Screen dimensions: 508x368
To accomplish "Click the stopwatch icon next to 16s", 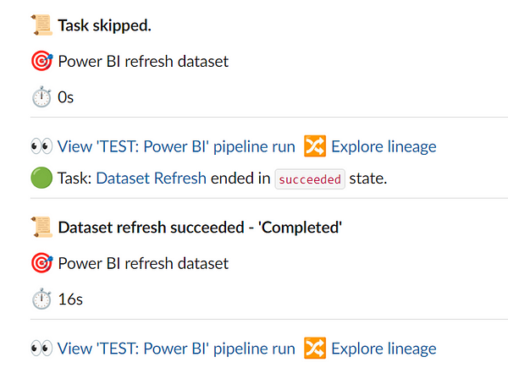I will pos(41,299).
